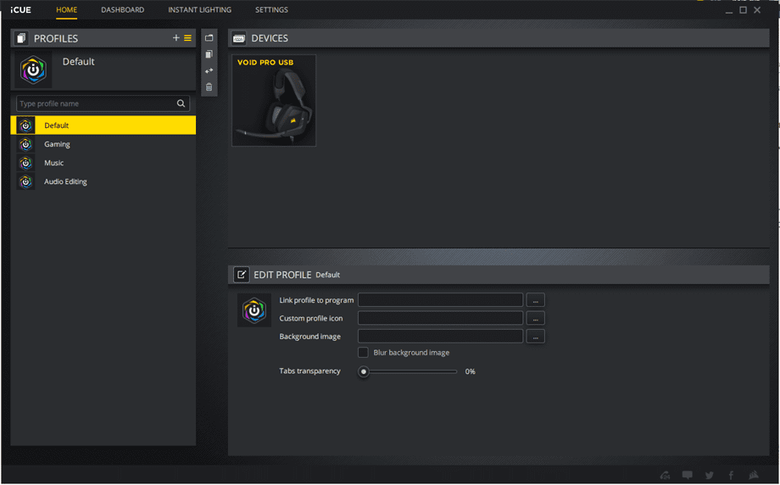Select the Default profile in list
The height and width of the screenshot is (485, 780).
point(103,125)
